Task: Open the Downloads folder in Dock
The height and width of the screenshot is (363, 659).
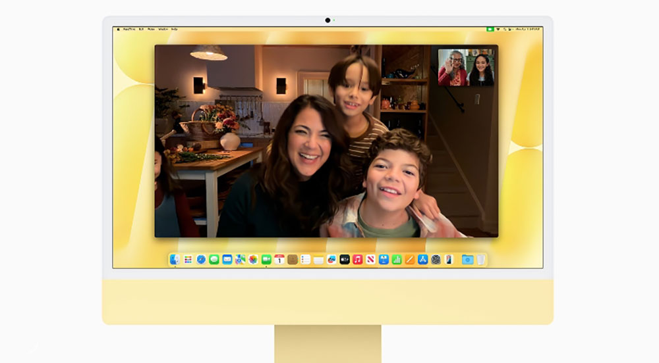Action: tap(467, 260)
